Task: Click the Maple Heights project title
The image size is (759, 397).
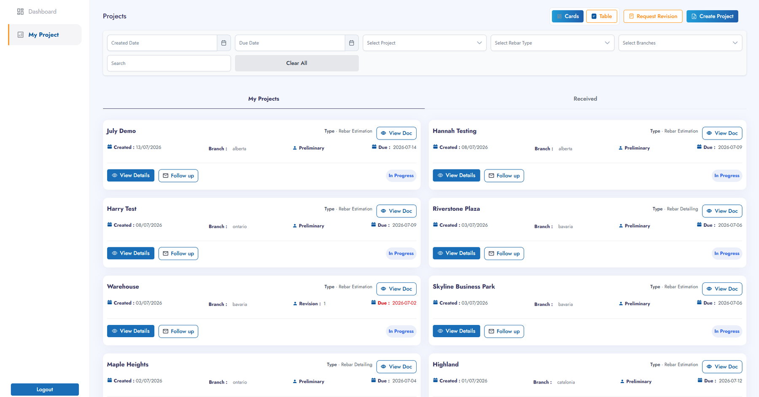Action: (128, 365)
